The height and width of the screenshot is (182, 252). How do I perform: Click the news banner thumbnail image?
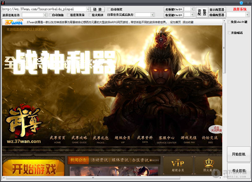point(114,171)
